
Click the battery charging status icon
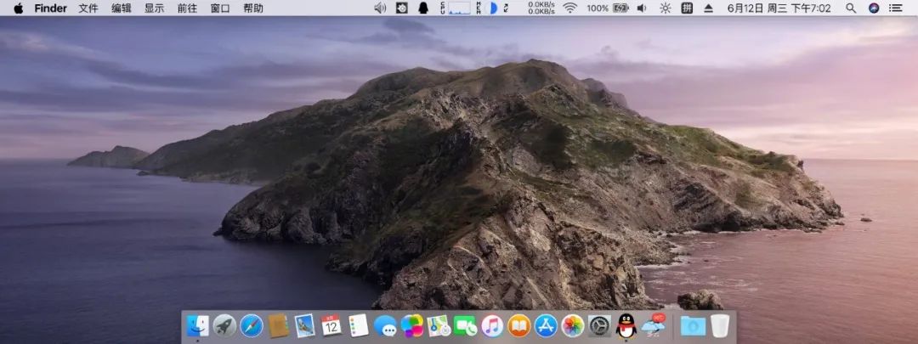[620, 8]
